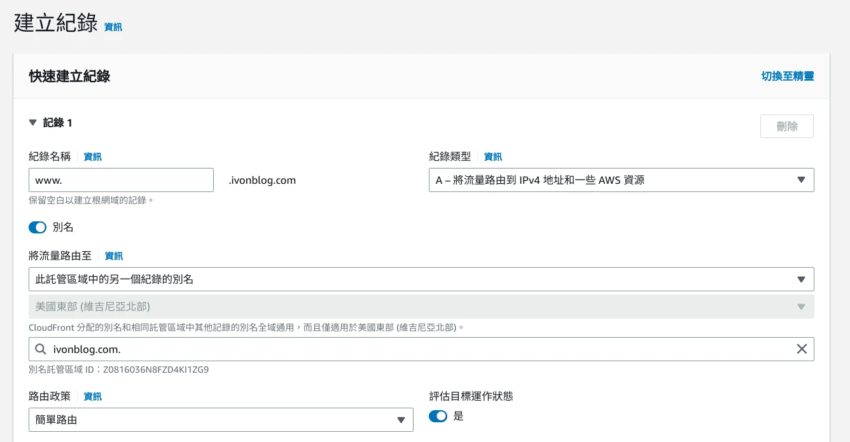Viewport: 850px width, 442px height.
Task: Toggle the 別名 alias switch off
Action: (x=38, y=227)
